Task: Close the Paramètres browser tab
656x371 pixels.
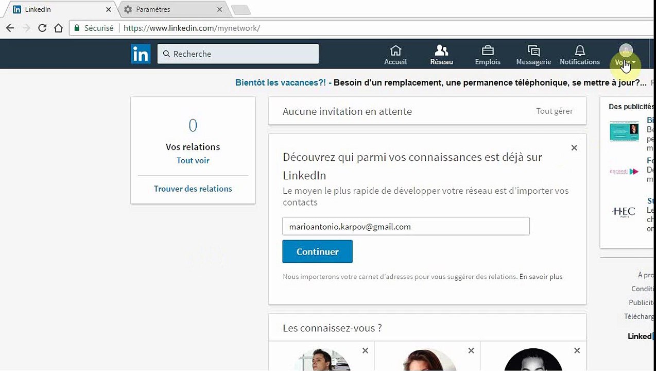Action: click(220, 9)
